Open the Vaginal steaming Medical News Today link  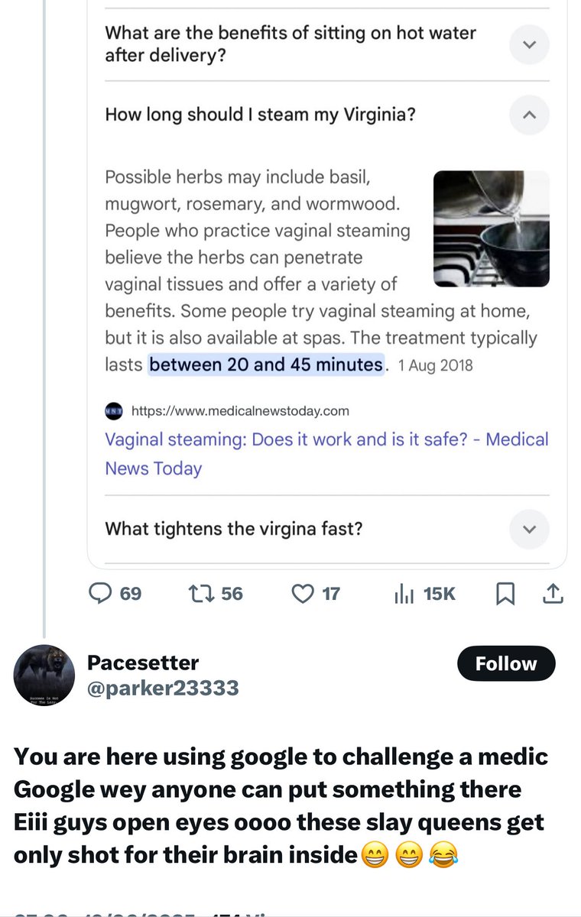[x=326, y=454]
